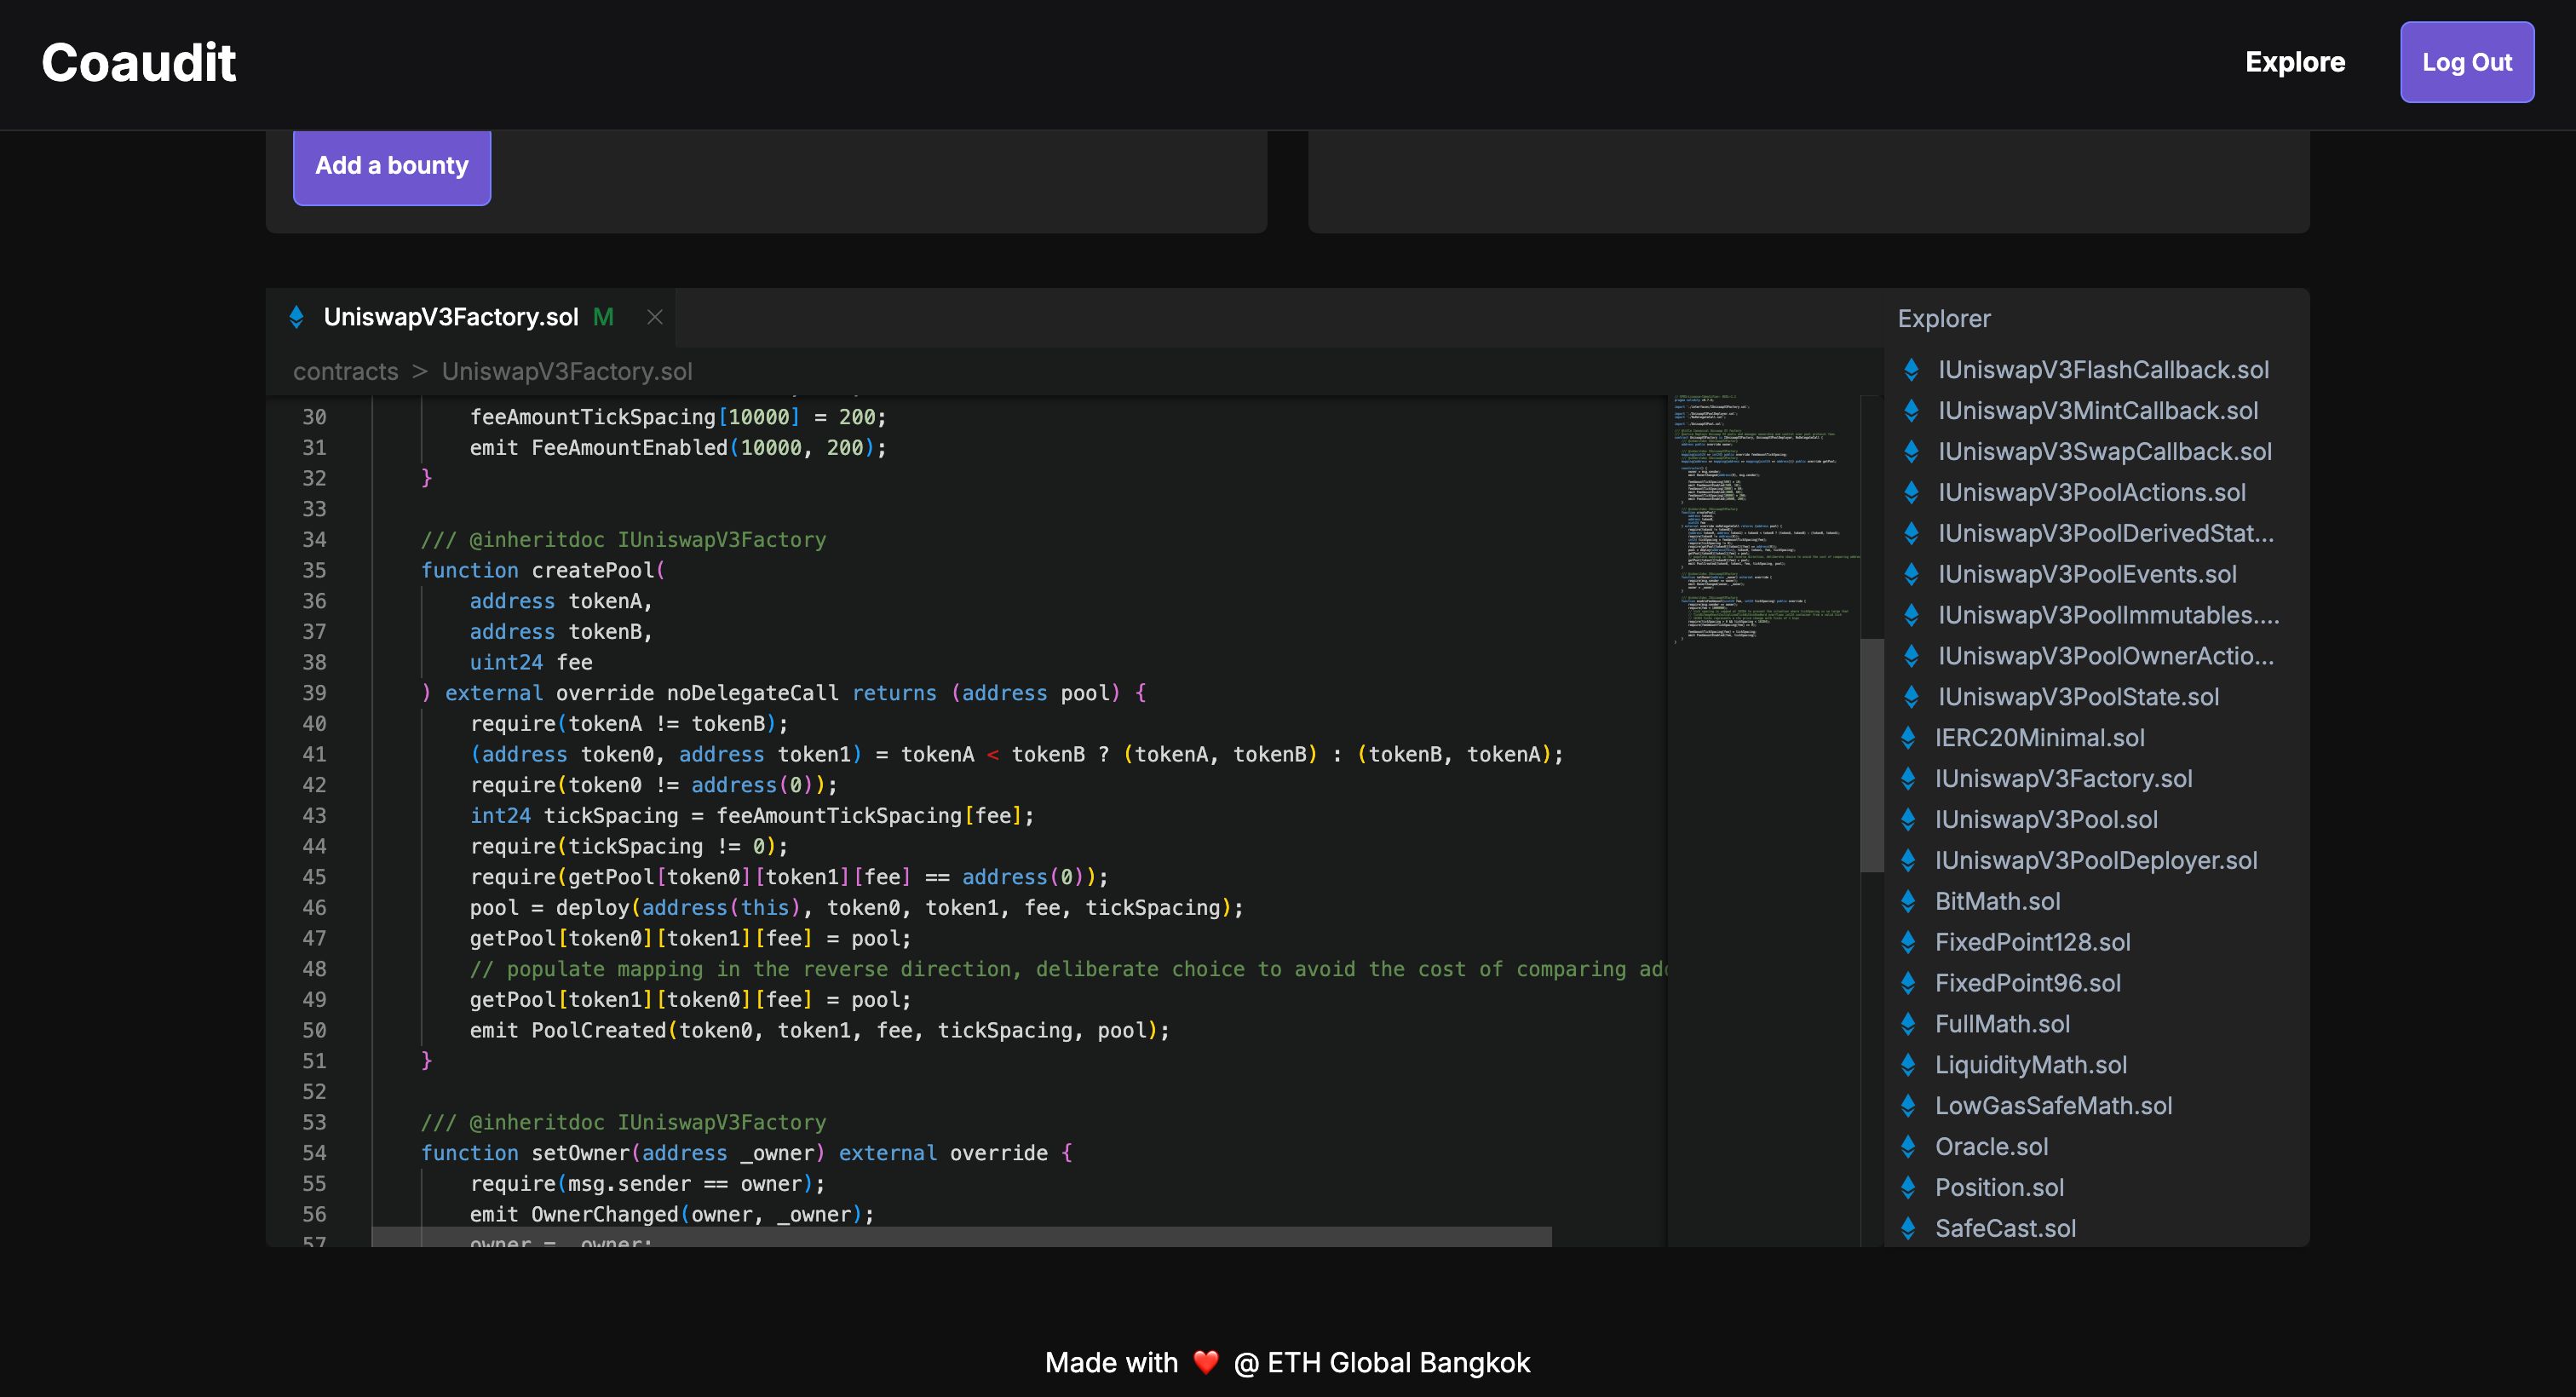2576x1397 pixels.
Task: Click Add a bounty button
Action: coord(392,165)
